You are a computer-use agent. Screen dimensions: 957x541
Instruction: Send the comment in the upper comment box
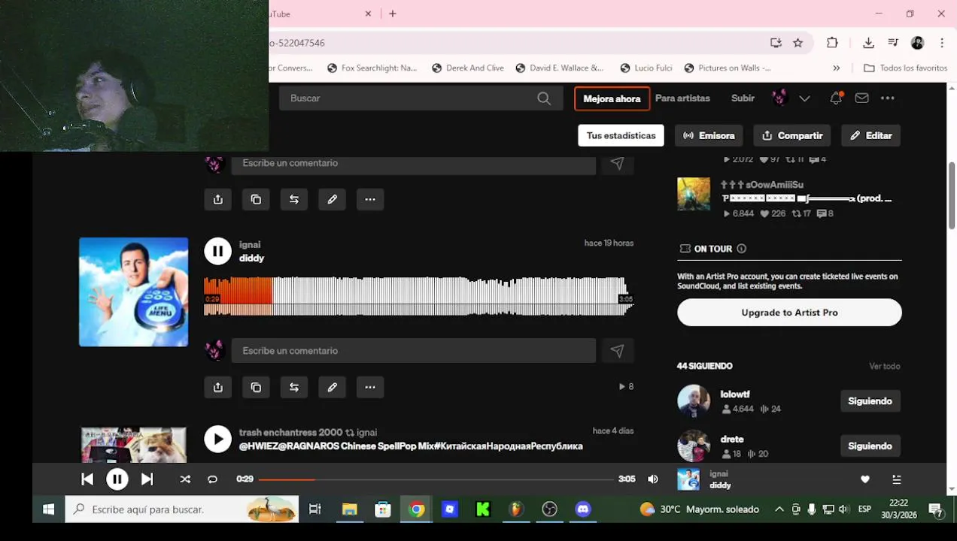point(617,163)
